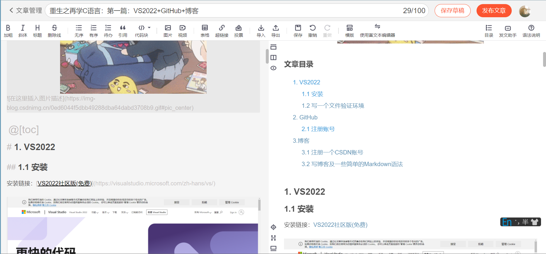Jump to '3.博客' in TOC

pyautogui.click(x=301, y=141)
